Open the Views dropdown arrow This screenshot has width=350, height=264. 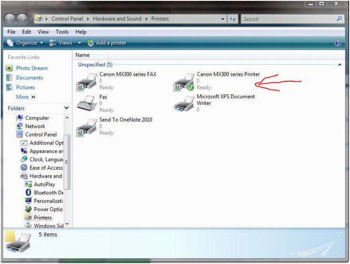click(x=79, y=43)
